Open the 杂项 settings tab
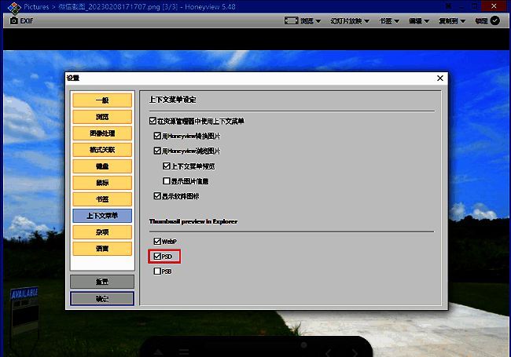The width and height of the screenshot is (511, 357). (102, 232)
